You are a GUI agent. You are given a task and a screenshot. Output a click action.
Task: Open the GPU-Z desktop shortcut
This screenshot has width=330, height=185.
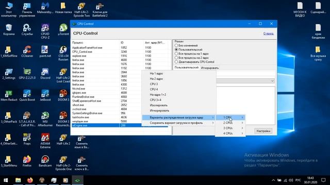click(x=27, y=73)
